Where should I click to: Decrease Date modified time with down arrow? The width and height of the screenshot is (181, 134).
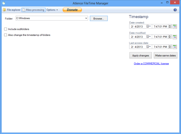(x=170, y=38)
